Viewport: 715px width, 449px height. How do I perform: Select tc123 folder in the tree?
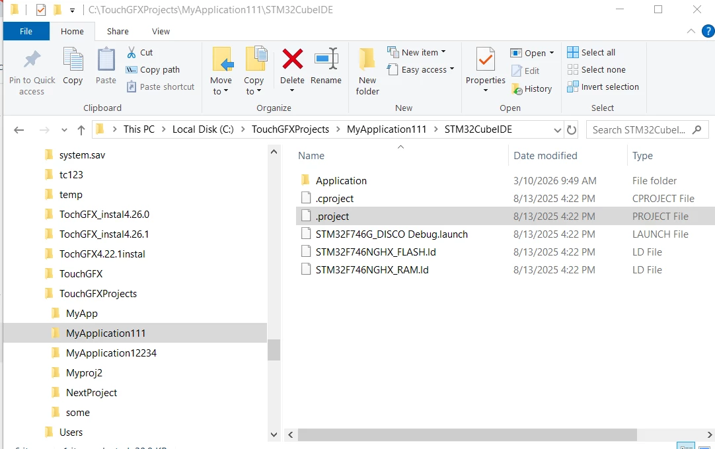pyautogui.click(x=71, y=175)
